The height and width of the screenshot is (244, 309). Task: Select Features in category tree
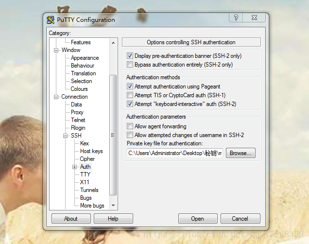(x=81, y=42)
